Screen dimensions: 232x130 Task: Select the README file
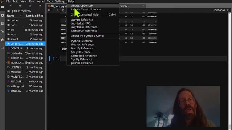click(25, 81)
